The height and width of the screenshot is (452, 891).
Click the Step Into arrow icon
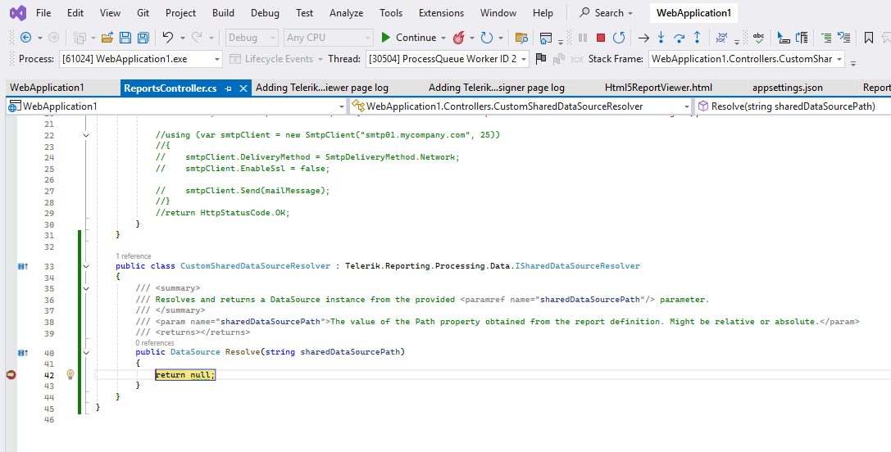point(661,38)
